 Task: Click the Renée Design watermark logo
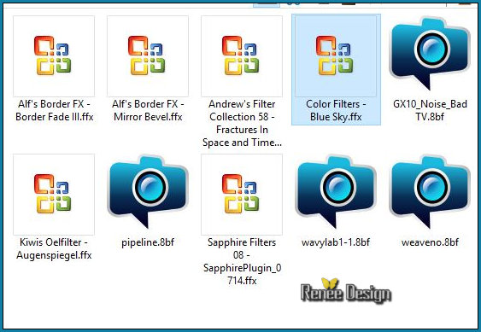click(346, 290)
